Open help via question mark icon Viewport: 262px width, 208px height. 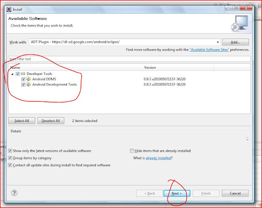[14, 193]
